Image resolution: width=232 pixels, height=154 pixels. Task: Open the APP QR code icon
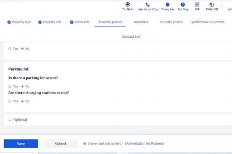point(197,5)
